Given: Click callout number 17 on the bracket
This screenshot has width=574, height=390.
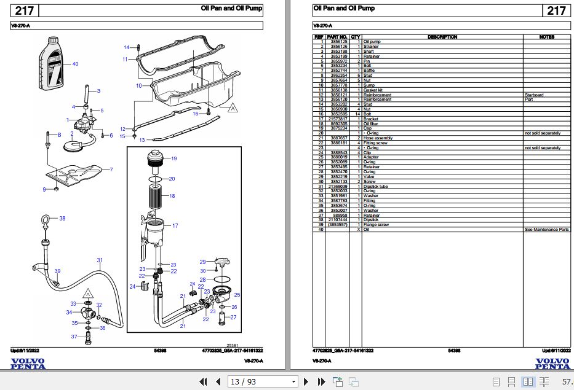Looking at the screenshot, I should click(x=175, y=226).
